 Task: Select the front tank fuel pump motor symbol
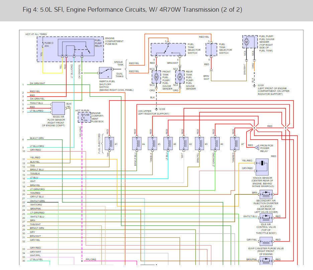[156, 77]
